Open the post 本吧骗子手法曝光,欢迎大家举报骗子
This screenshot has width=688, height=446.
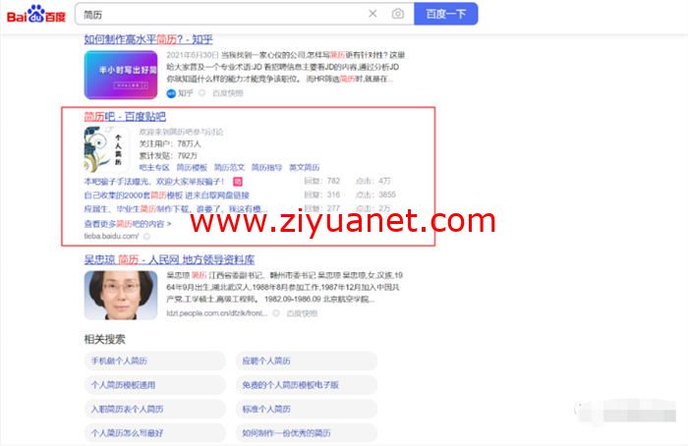[154, 181]
